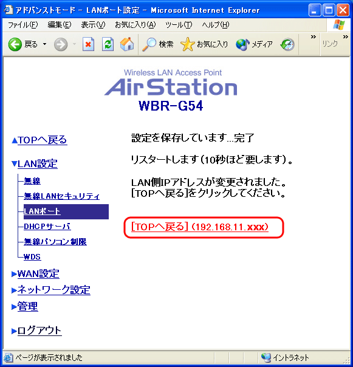This screenshot has height=367, width=353.
Task: Open the 編集(E) menu
Action: pos(60,24)
